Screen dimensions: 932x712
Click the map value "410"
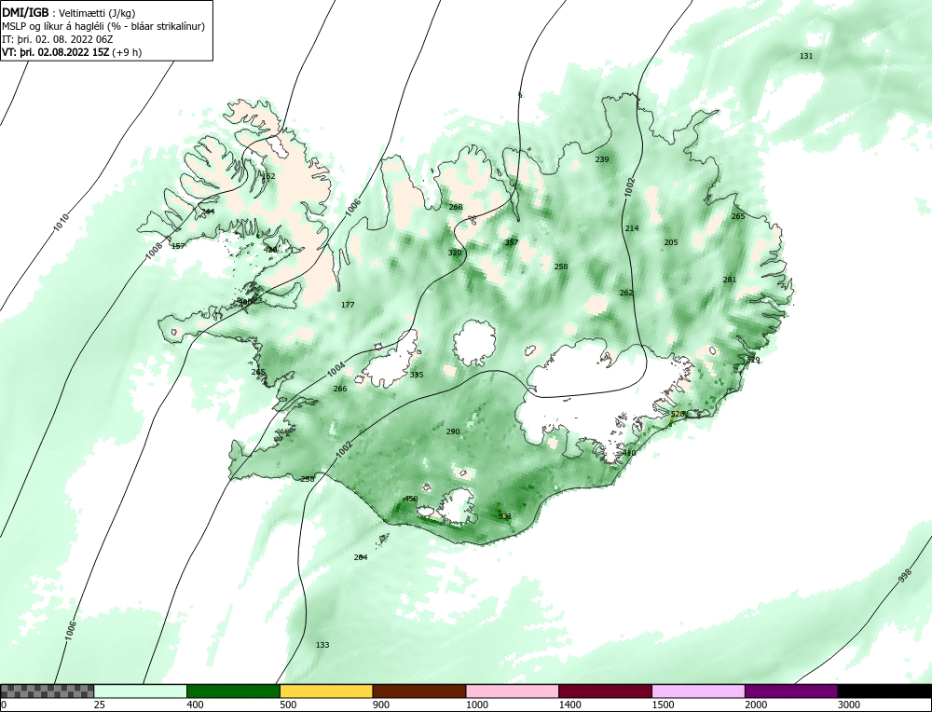pos(629,453)
